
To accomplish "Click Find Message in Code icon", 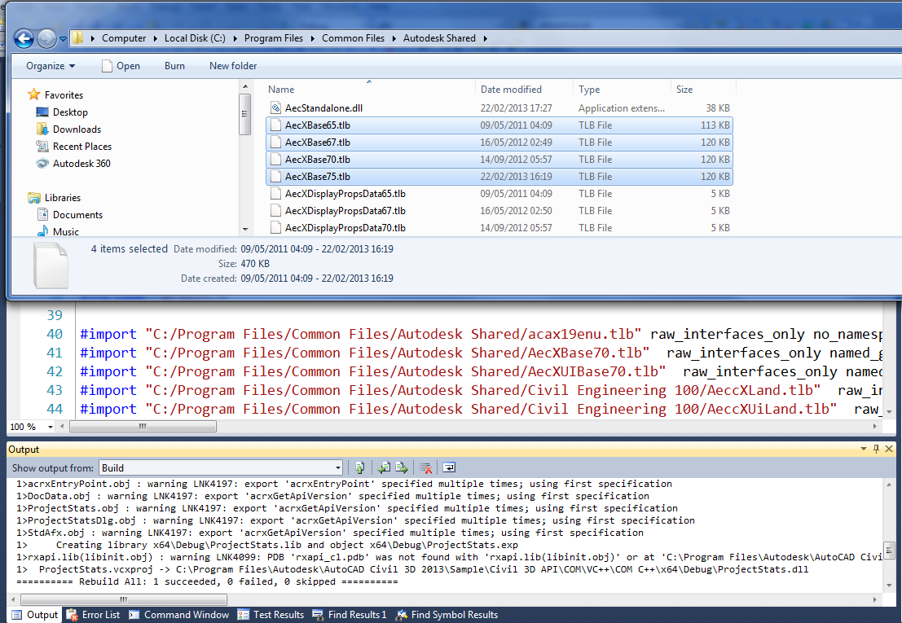I will (360, 467).
